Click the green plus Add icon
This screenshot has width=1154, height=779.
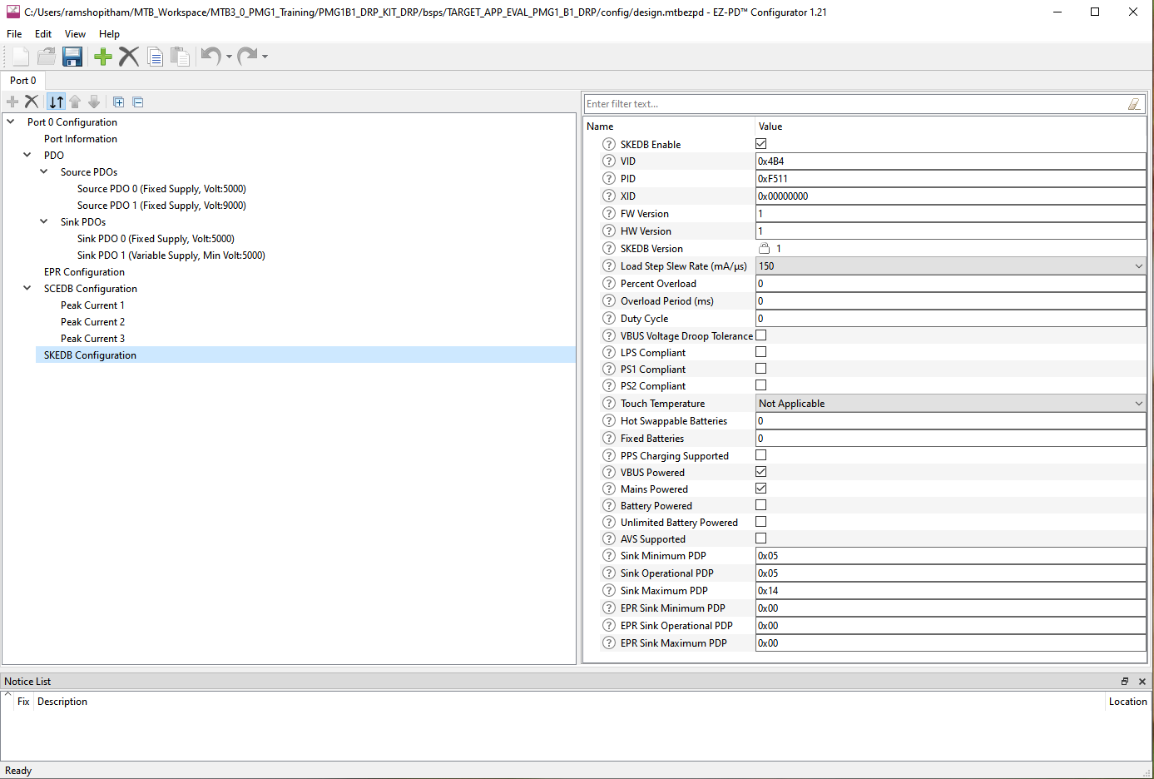pyautogui.click(x=103, y=56)
